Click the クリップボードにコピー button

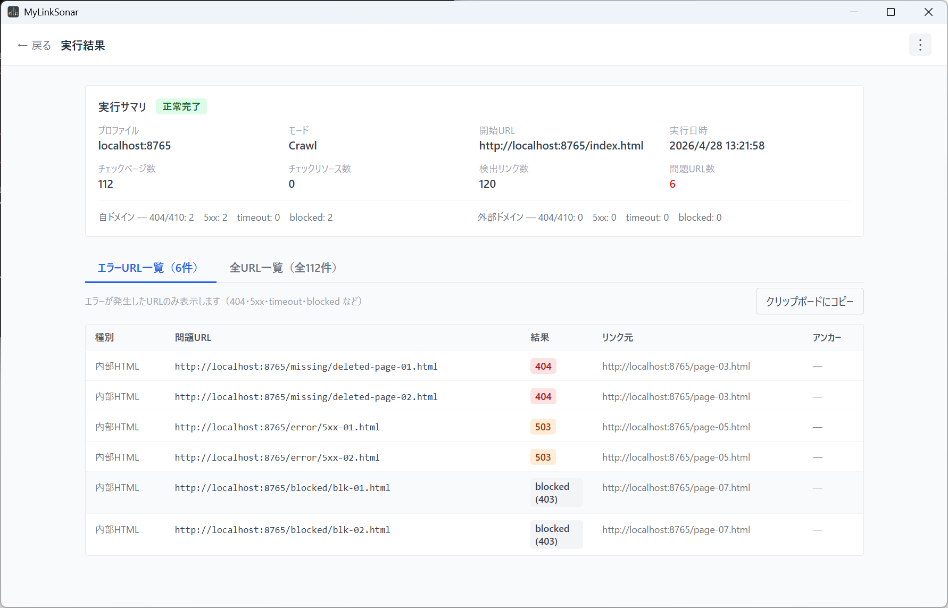click(810, 301)
